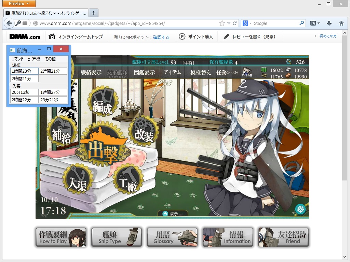Open the 補給 (Supply) gear icon
This screenshot has height=262, width=350.
coord(62,131)
